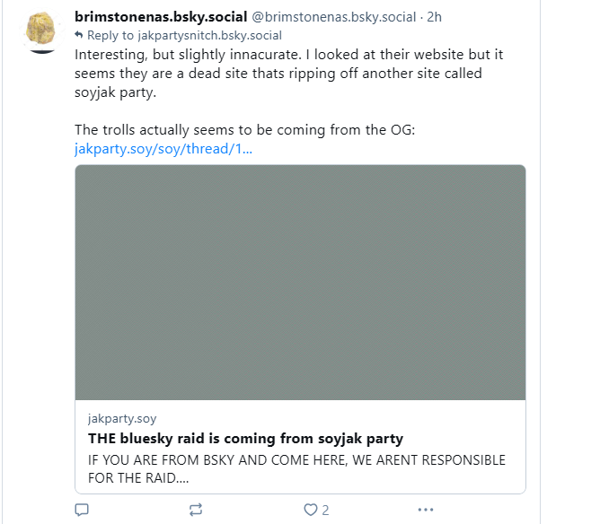Follow the jakparty.soy/soy/thread/1... link
The image size is (600, 524).
click(163, 148)
